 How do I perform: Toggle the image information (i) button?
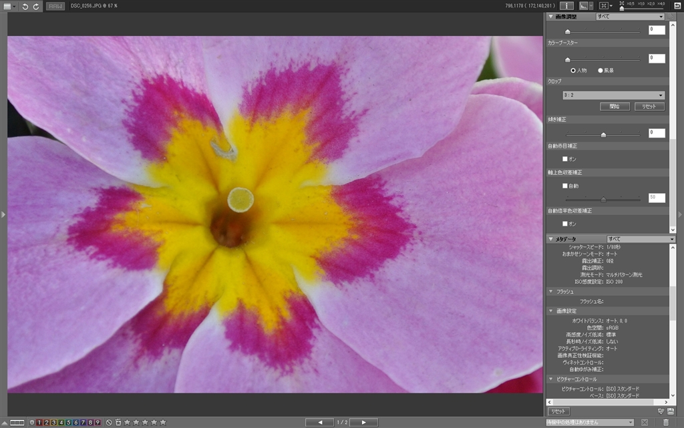coord(566,5)
